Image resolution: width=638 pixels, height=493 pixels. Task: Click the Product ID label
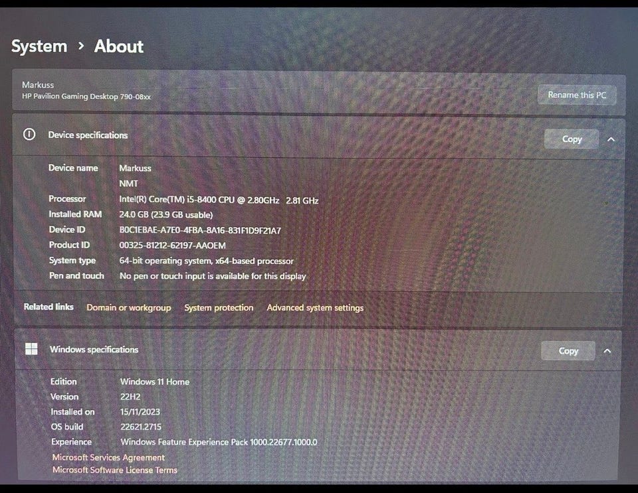[x=69, y=245]
